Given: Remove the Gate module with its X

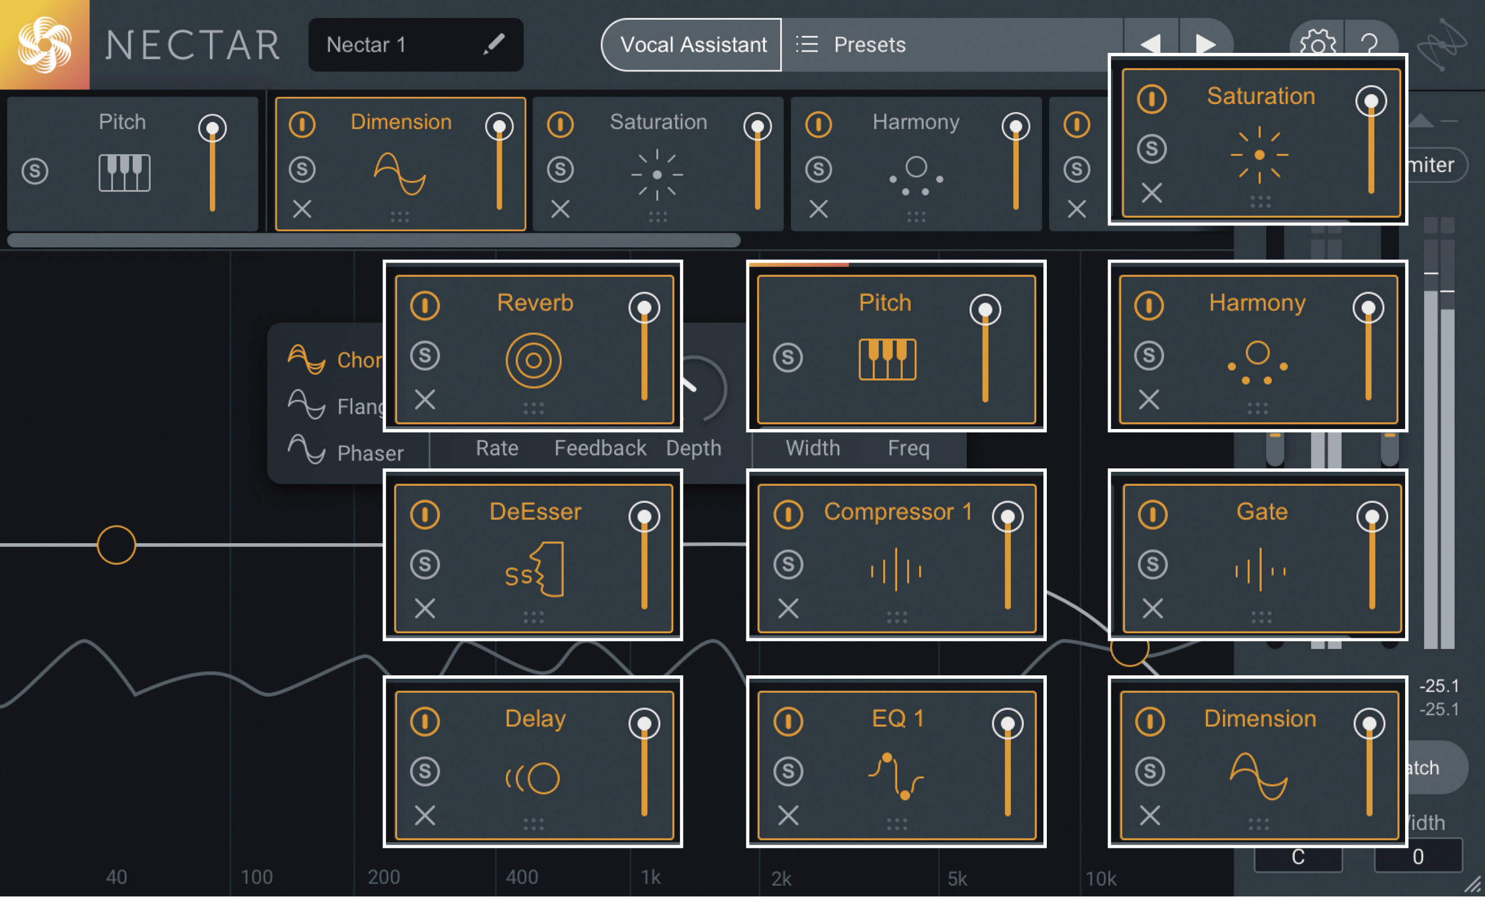Looking at the screenshot, I should (1153, 608).
